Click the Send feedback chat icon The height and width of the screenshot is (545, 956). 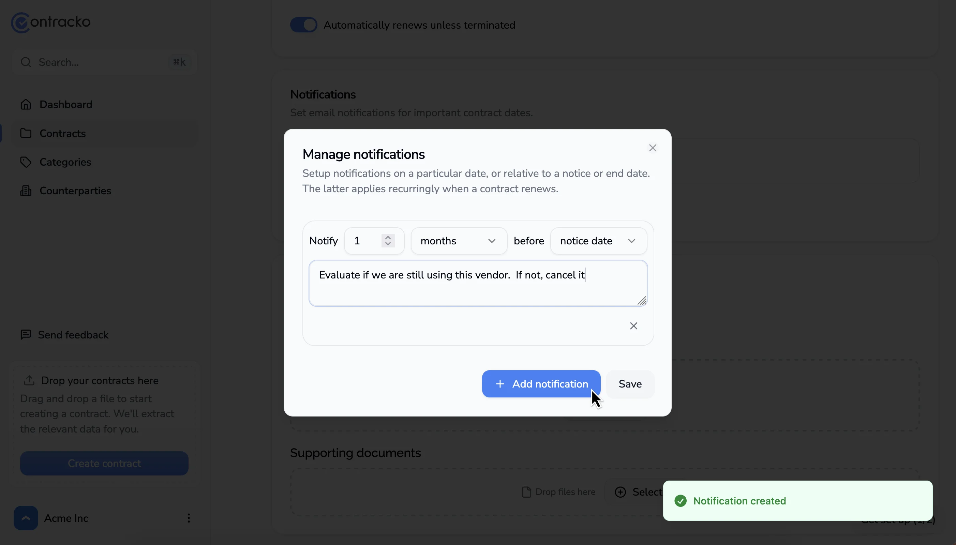click(x=25, y=334)
